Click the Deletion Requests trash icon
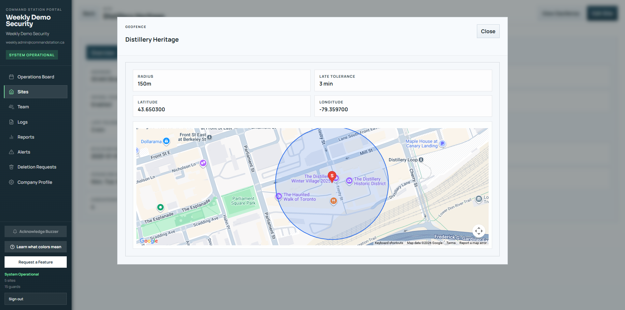This screenshot has width=625, height=310. [x=11, y=167]
